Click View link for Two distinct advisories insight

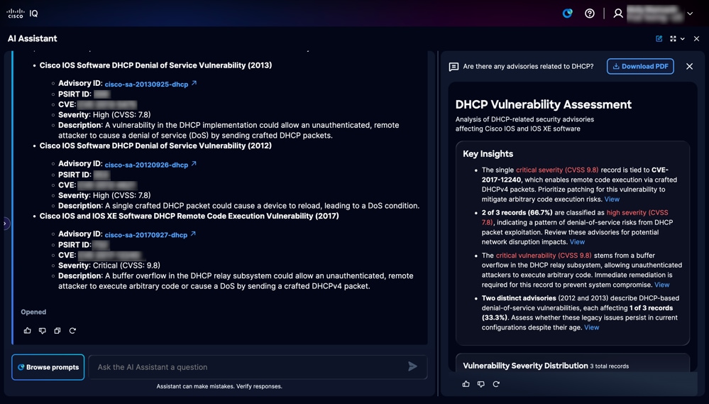tap(591, 327)
